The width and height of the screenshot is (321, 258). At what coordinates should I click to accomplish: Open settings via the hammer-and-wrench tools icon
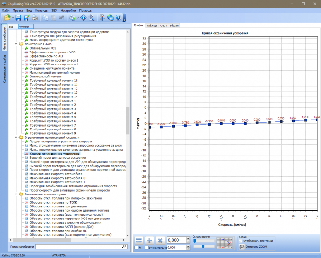[x=102, y=18]
